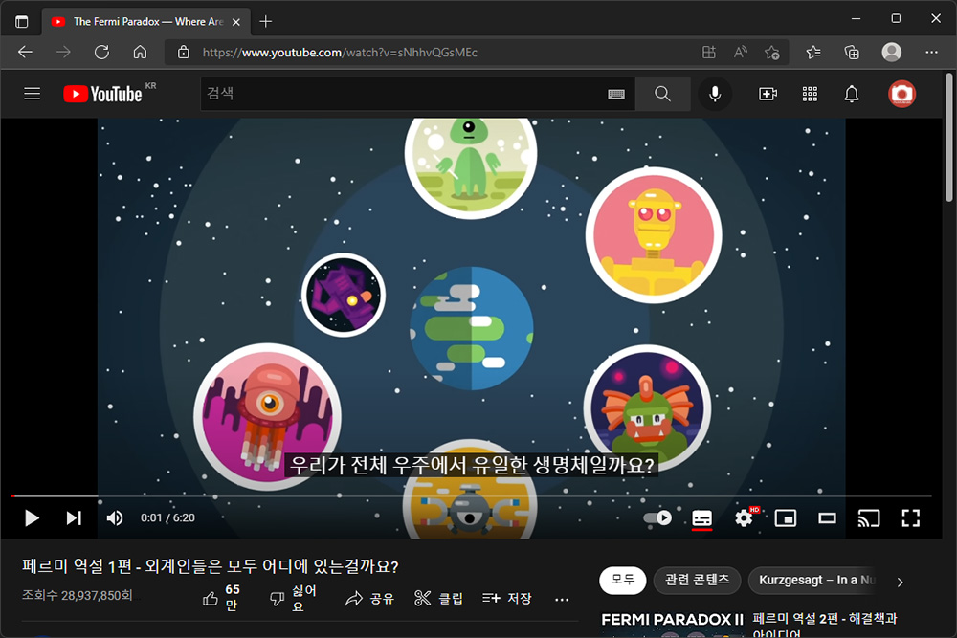Open the YouTube hamburger guide menu
Screen dimensions: 957x638
tap(32, 94)
